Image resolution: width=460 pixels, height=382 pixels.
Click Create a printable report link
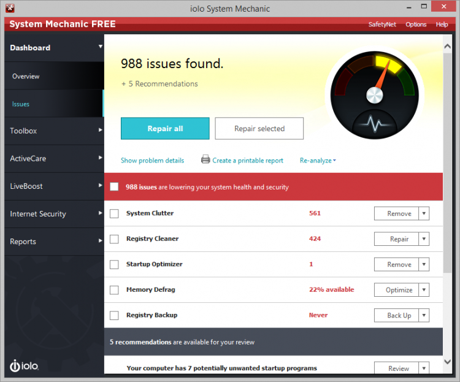pyautogui.click(x=248, y=161)
